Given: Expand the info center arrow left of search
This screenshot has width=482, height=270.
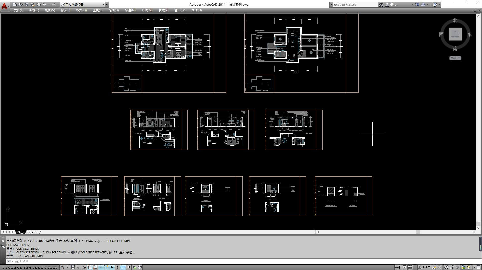Looking at the screenshot, I should (331, 5).
